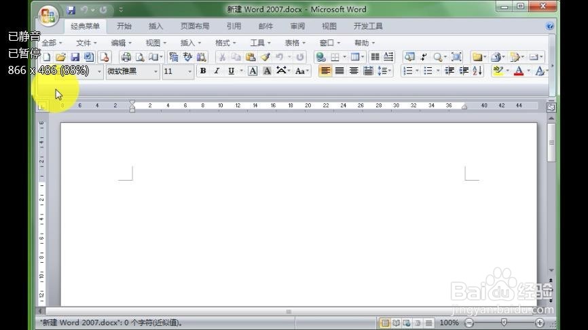588x330 pixels.
Task: Switch to Full Screen Reading view
Action: coord(396,323)
